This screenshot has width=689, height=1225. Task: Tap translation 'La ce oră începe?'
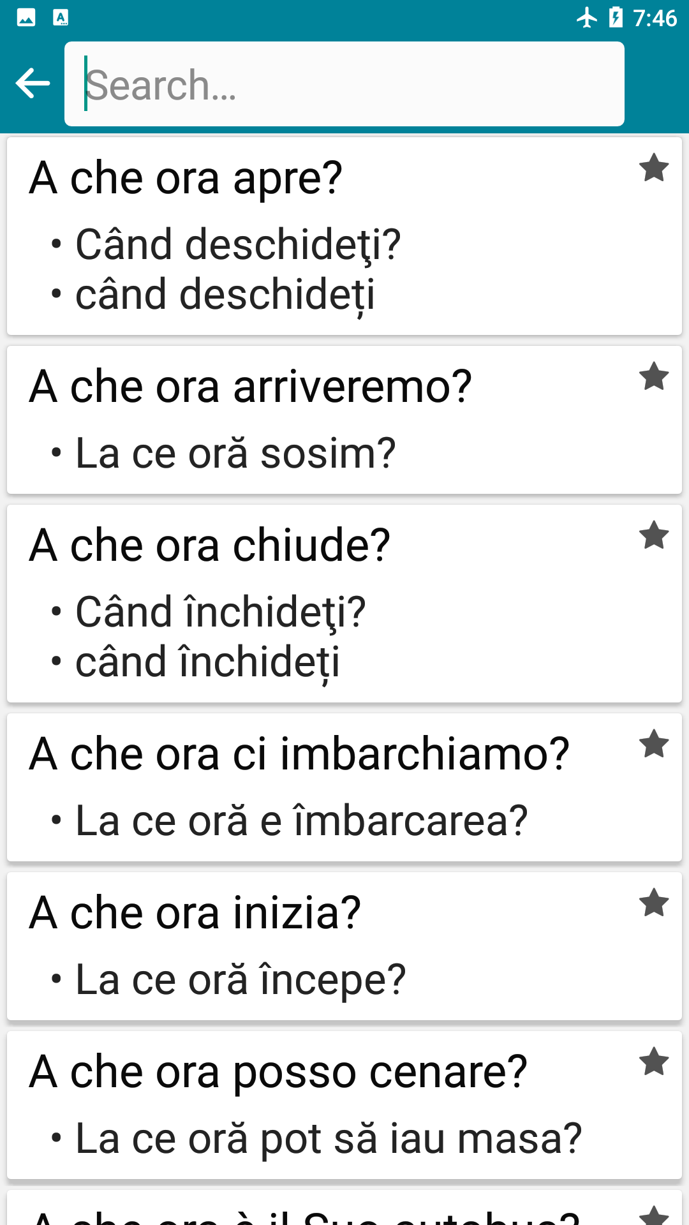(x=241, y=979)
